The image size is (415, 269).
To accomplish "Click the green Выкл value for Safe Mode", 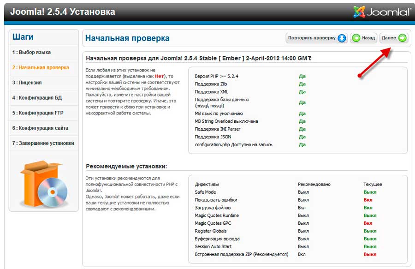I will pyautogui.click(x=370, y=192).
